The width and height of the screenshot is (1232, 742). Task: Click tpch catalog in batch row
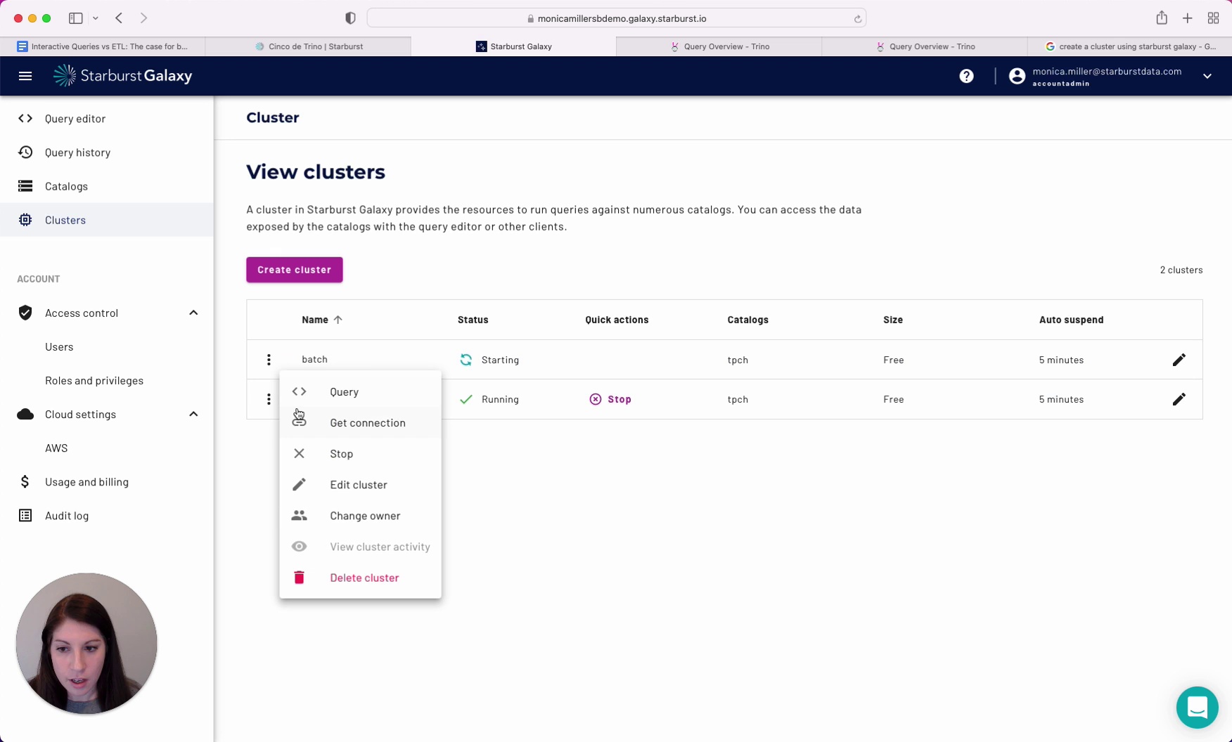738,360
